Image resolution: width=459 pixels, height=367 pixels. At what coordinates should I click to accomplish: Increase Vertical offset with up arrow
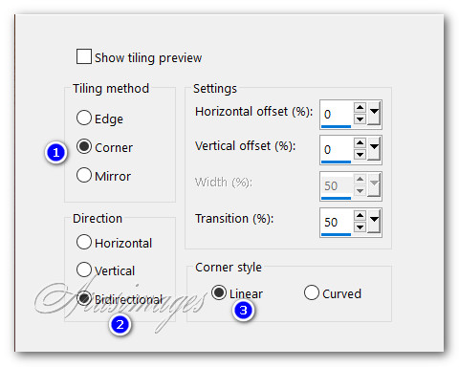coord(360,143)
